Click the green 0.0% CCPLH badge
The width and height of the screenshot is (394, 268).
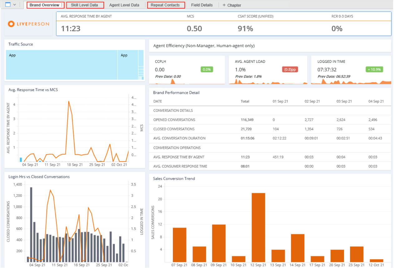click(x=207, y=69)
